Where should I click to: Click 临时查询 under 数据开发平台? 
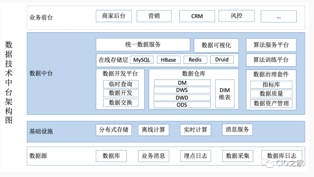pos(120,84)
